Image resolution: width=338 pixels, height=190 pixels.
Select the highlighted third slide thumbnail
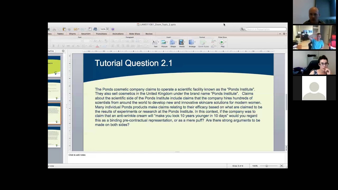[x=54, y=113]
